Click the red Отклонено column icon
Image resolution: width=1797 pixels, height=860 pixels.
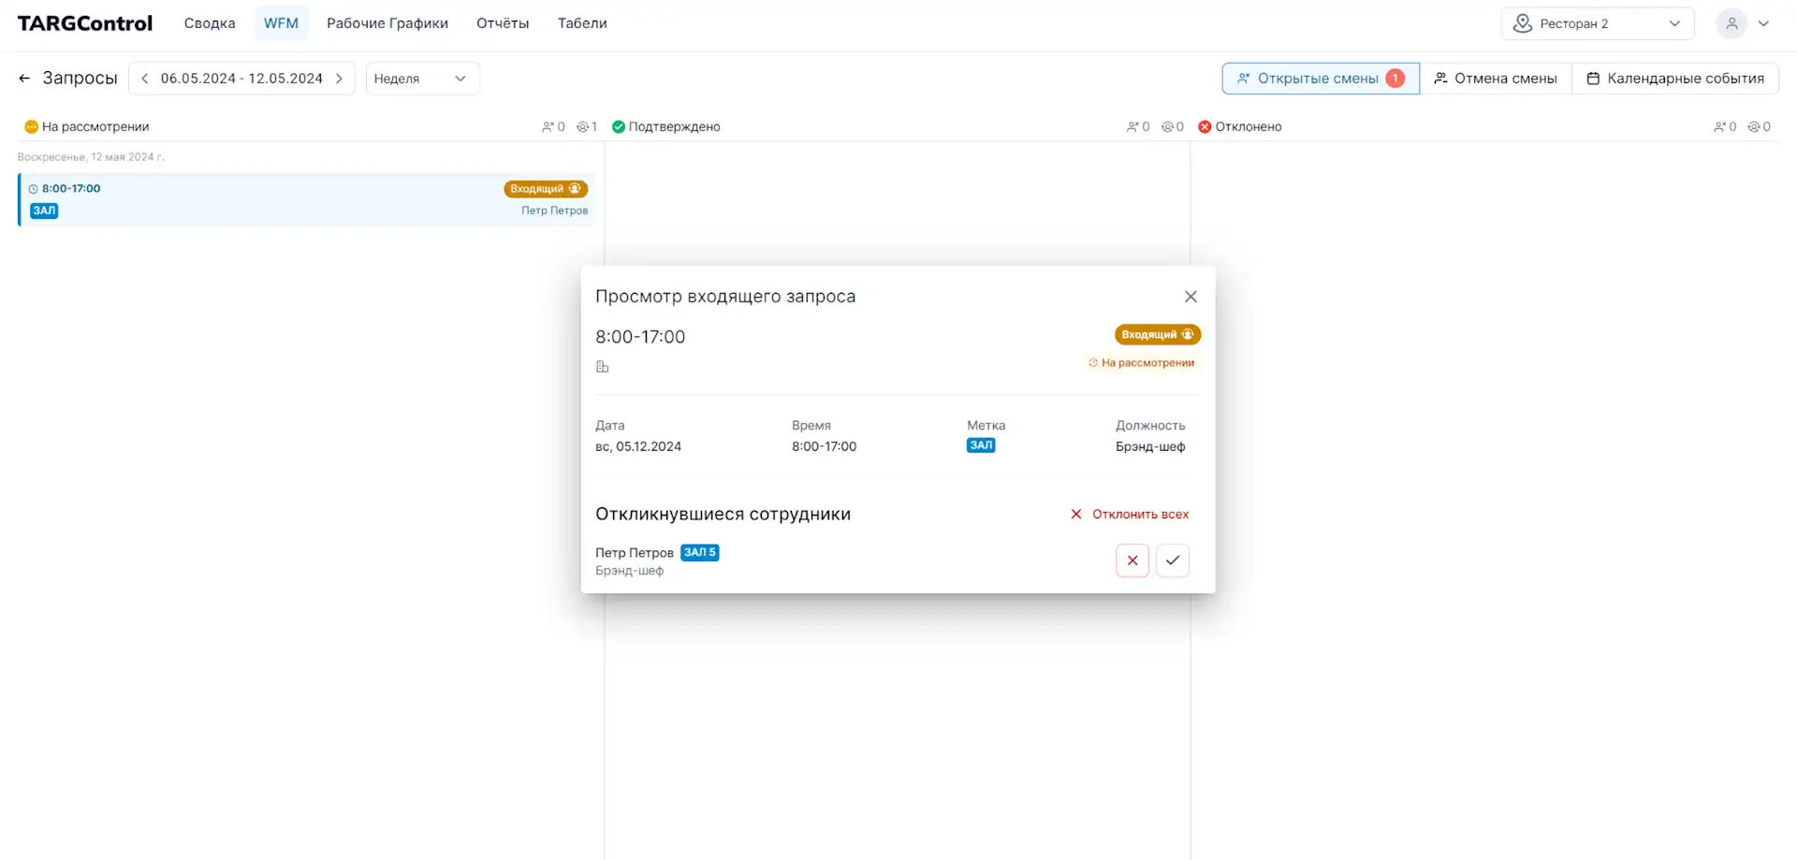pyautogui.click(x=1205, y=127)
